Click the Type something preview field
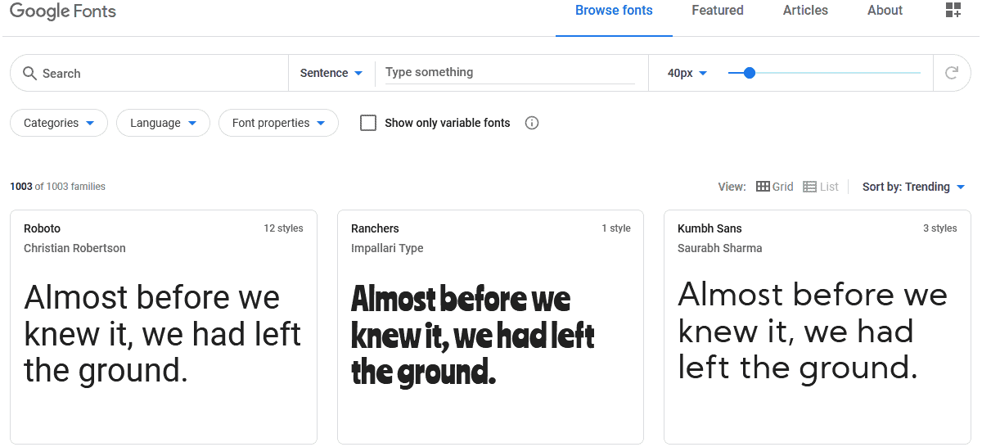This screenshot has height=447, width=982. point(510,72)
